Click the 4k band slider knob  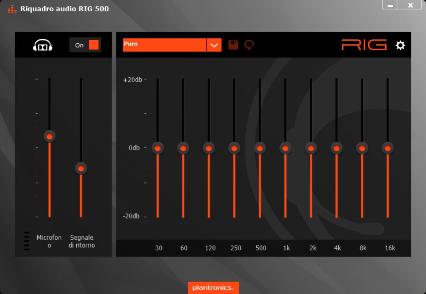337,148
